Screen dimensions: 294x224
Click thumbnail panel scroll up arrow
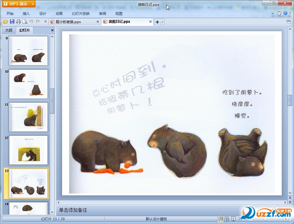[x=52, y=36]
